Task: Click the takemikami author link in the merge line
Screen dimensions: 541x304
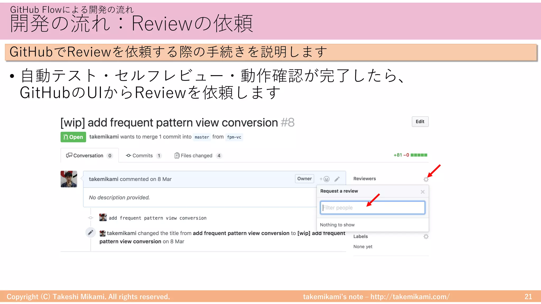Action: tap(104, 137)
